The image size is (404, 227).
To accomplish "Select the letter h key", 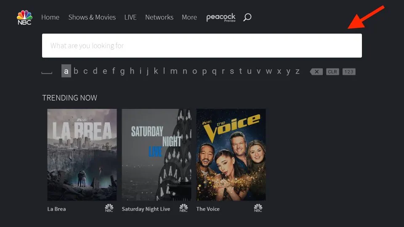I will tap(132, 71).
